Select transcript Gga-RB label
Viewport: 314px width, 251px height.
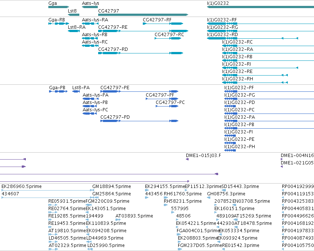(57, 20)
